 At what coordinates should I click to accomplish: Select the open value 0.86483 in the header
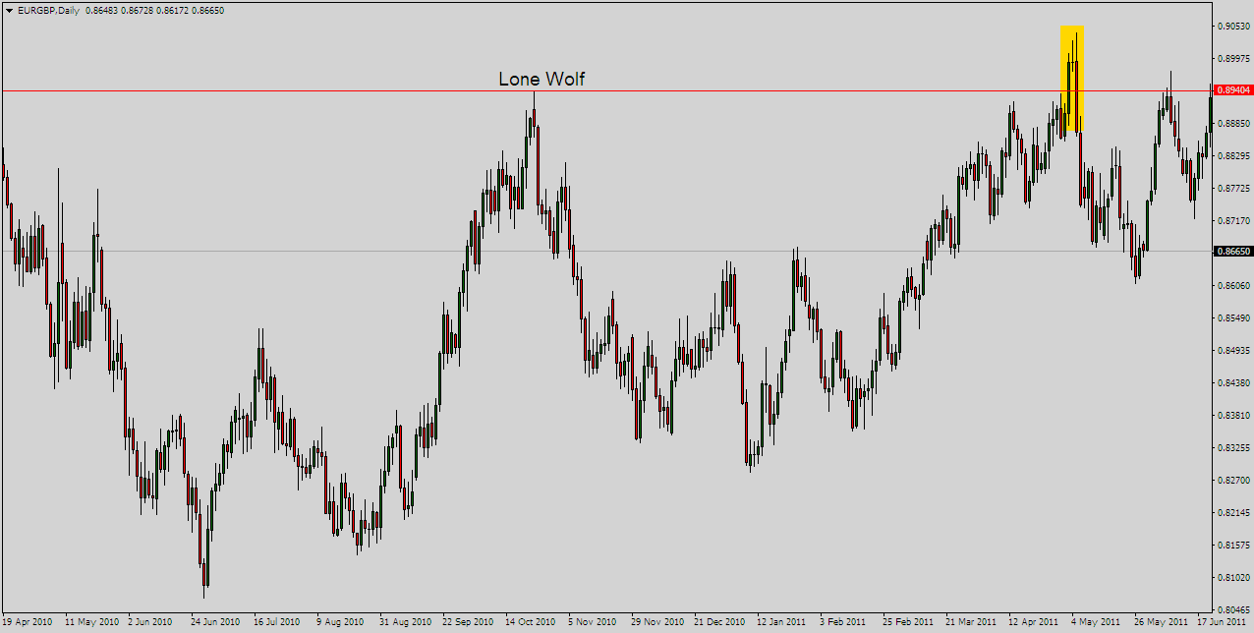coord(101,9)
